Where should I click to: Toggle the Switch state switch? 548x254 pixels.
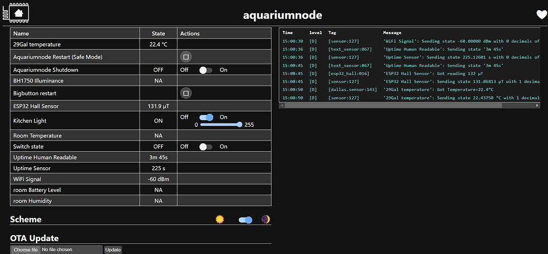click(x=206, y=147)
